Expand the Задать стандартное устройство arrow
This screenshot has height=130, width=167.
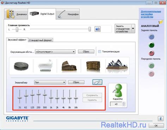[133, 29]
